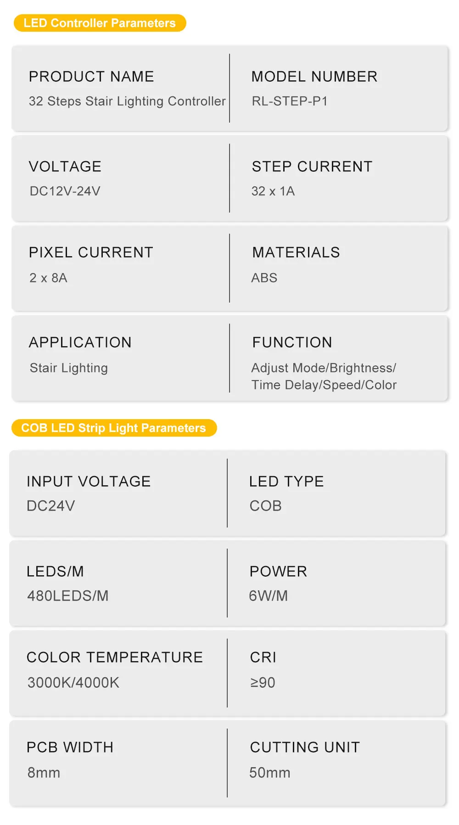Click the COB LED type value
The height and width of the screenshot is (825, 459).
[266, 505]
